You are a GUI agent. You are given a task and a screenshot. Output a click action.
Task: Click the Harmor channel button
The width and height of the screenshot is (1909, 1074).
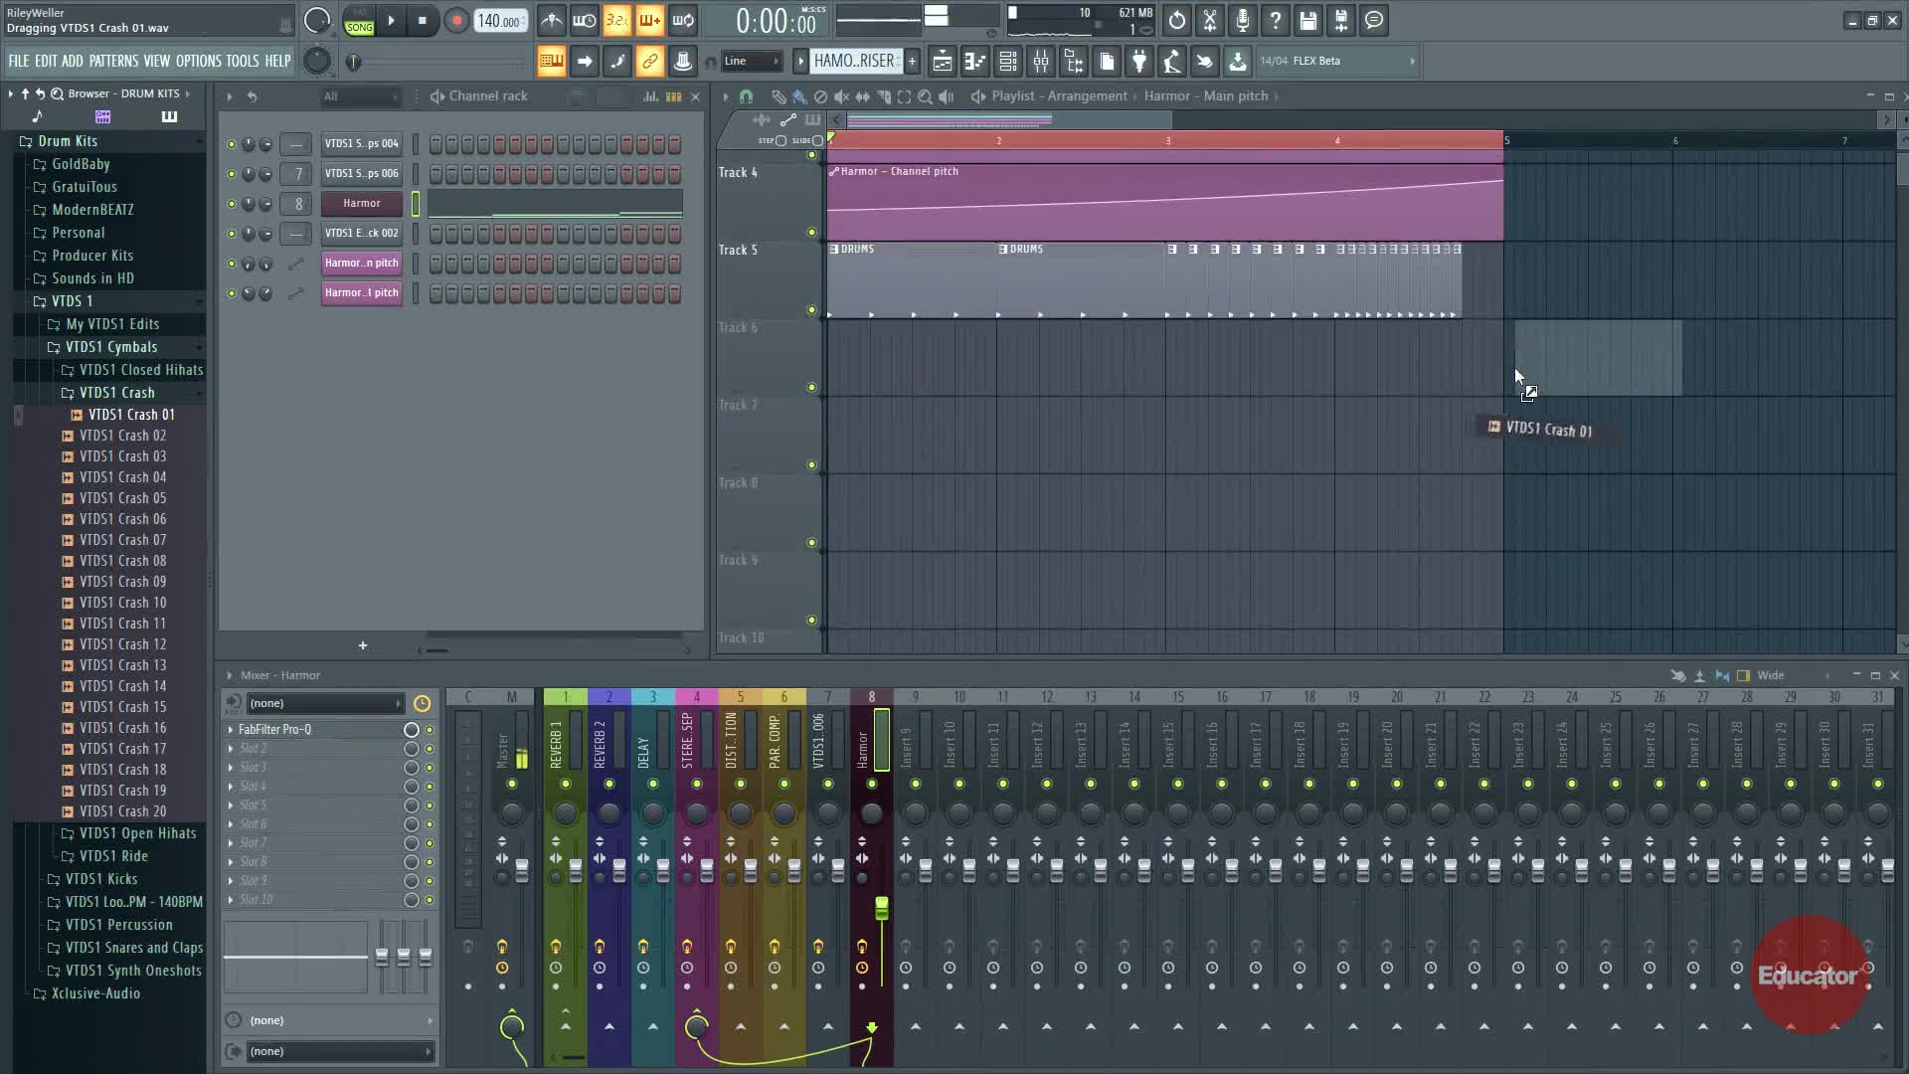coord(362,204)
